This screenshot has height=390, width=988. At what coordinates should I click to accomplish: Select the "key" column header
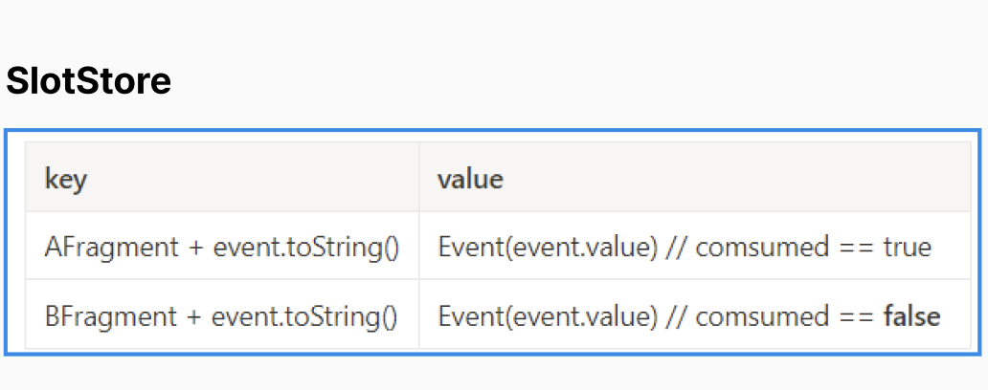pos(66,179)
